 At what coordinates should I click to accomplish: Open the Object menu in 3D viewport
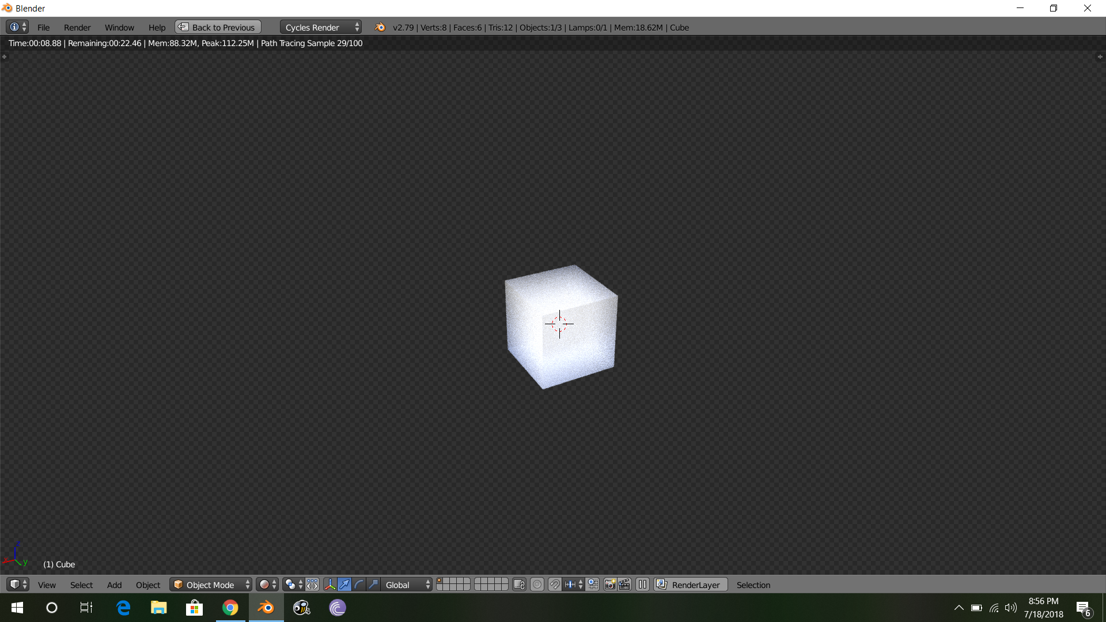[x=148, y=585]
